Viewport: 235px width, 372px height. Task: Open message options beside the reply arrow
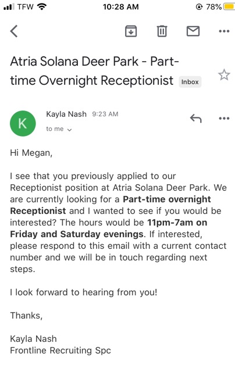(x=224, y=118)
